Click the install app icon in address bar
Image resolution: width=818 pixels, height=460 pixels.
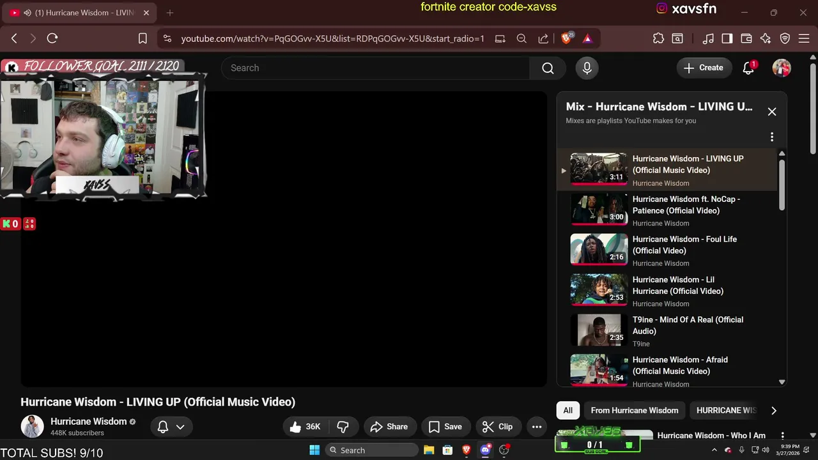pyautogui.click(x=500, y=38)
